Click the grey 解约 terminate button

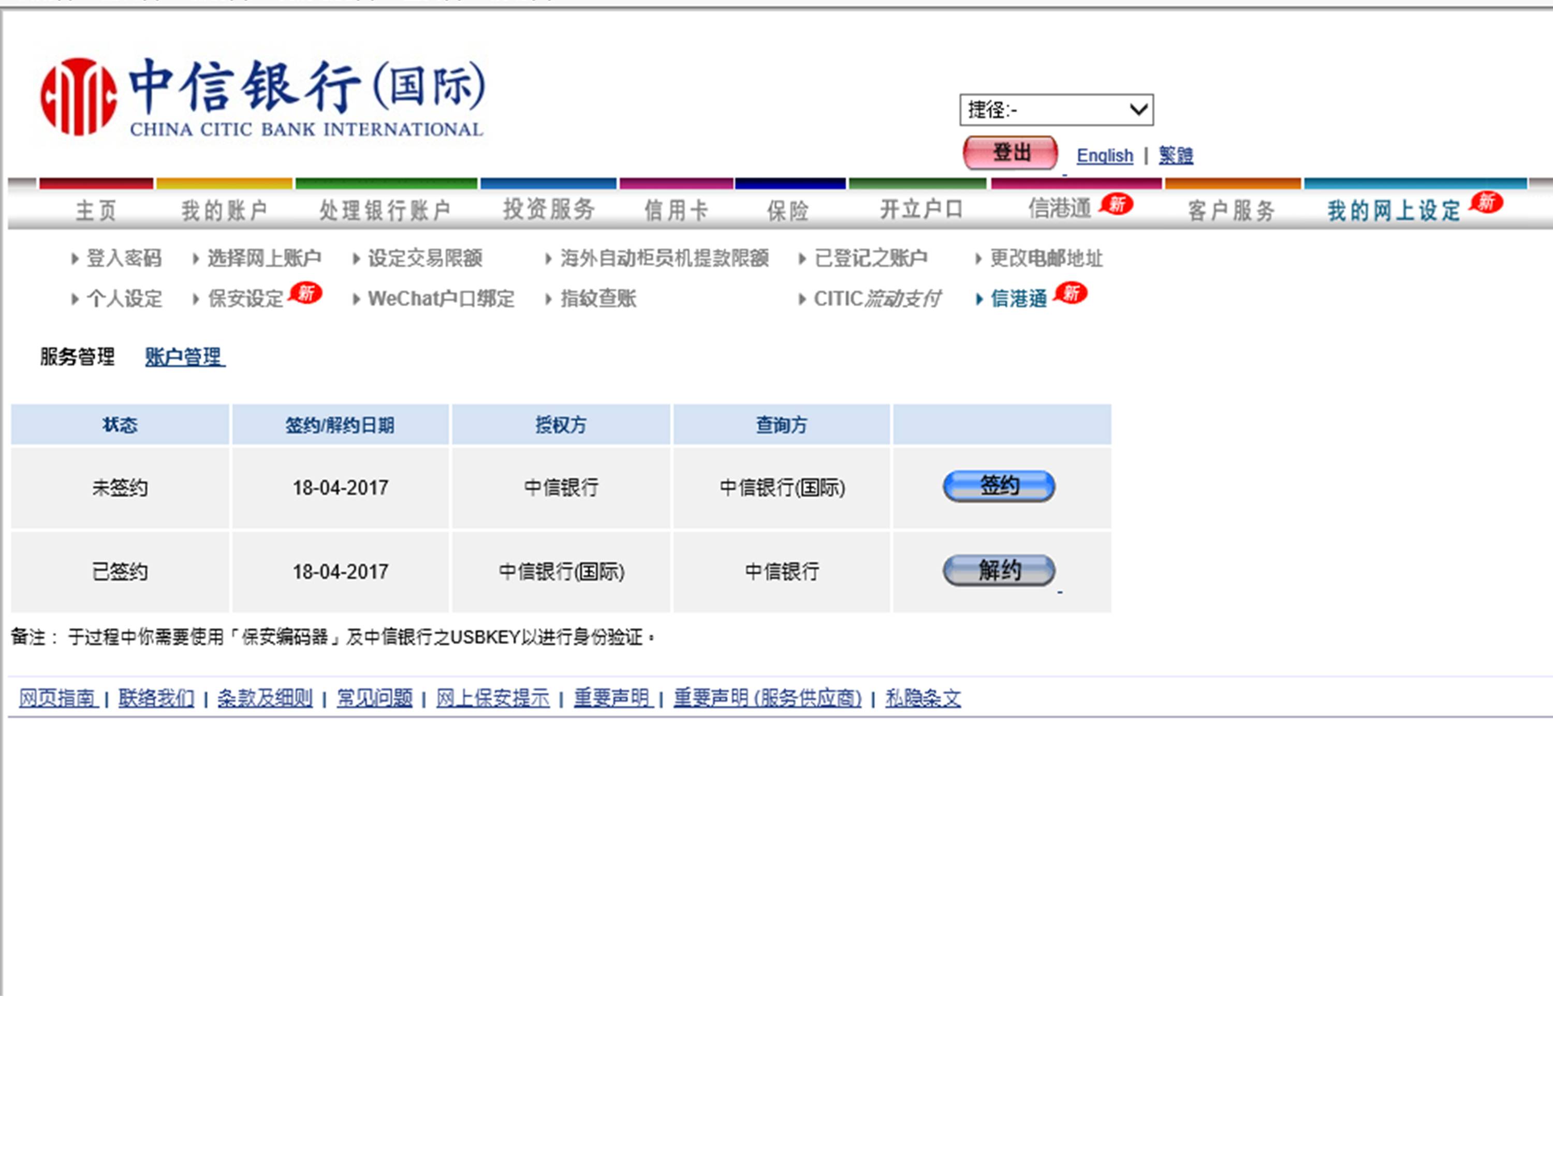coord(999,571)
